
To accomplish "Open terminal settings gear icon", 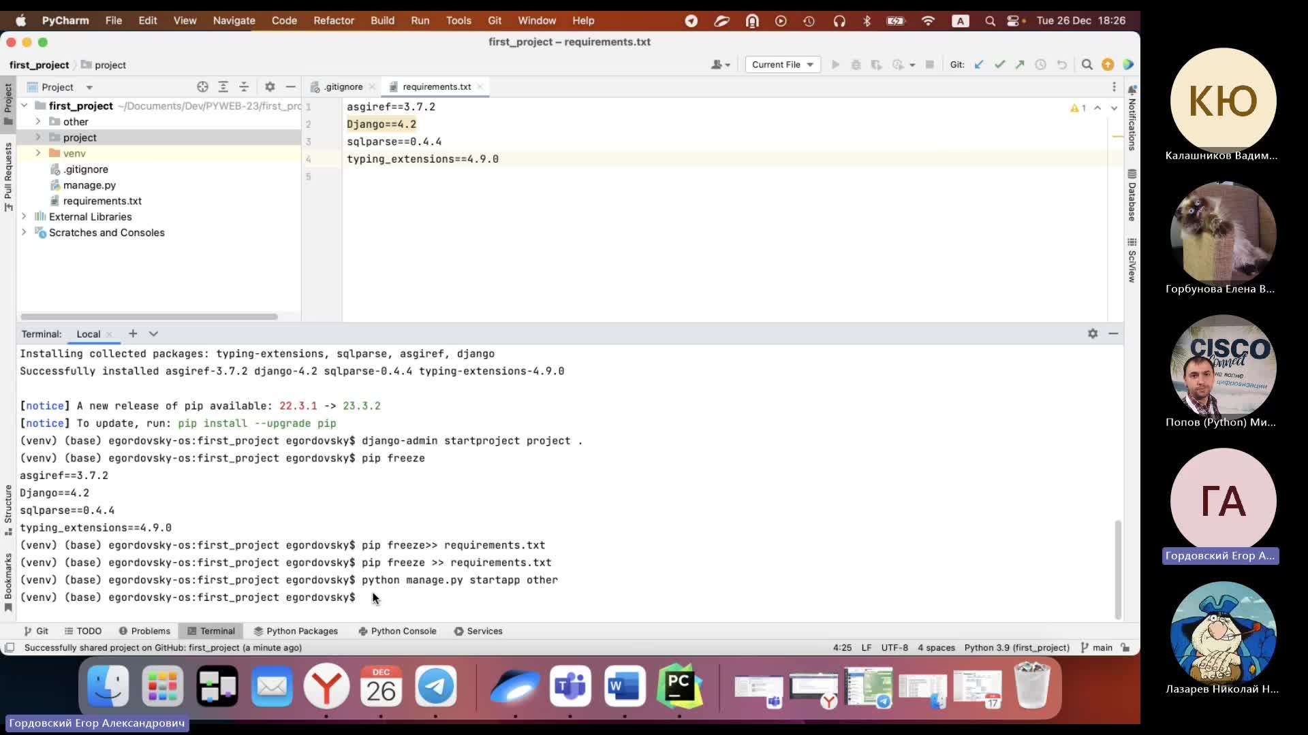I will [x=1093, y=333].
